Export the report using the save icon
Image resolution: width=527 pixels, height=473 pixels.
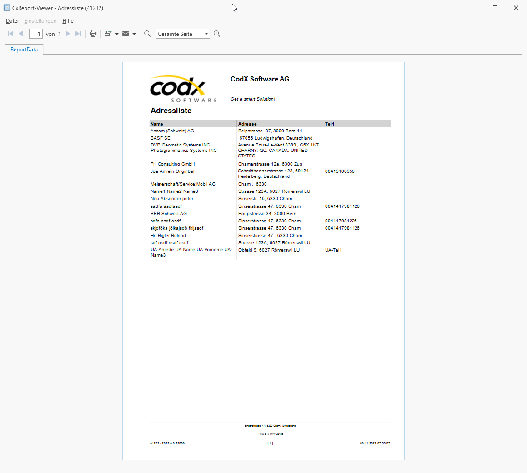[108, 33]
